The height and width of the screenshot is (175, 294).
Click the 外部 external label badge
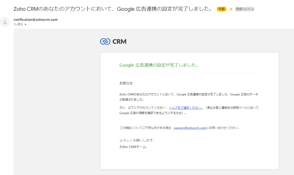pos(221,9)
